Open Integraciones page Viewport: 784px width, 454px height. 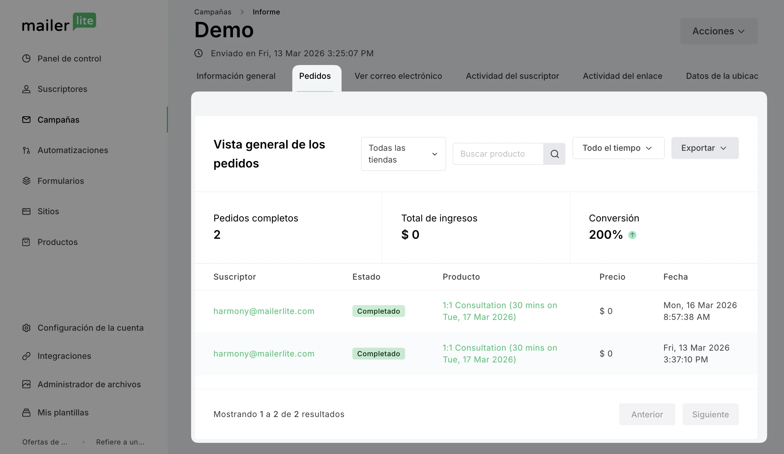click(x=64, y=356)
